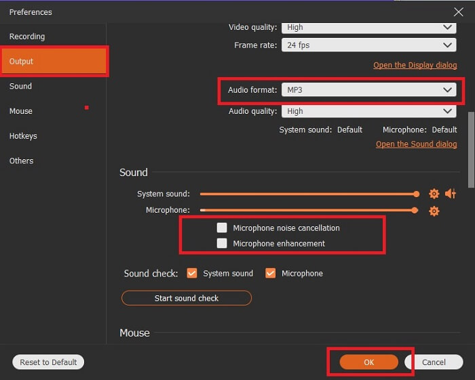
Task: Click Open the Sound dialog link
Action: click(416, 144)
